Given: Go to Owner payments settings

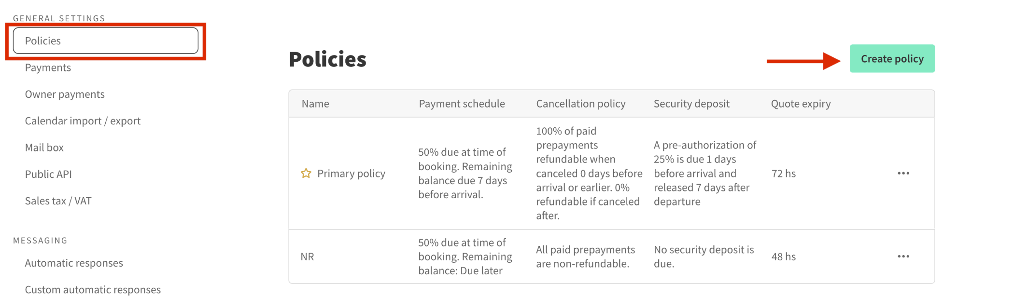Looking at the screenshot, I should point(65,94).
